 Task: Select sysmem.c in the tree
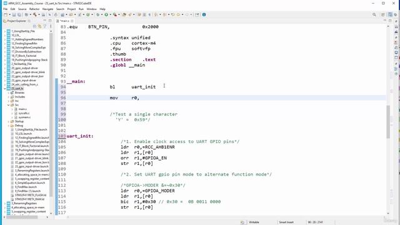[24, 117]
